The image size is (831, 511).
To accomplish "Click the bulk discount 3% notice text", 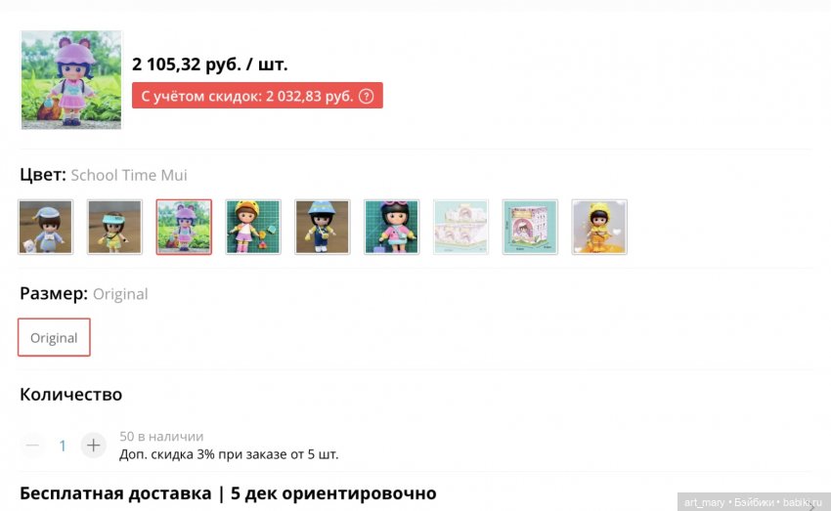I will click(229, 454).
